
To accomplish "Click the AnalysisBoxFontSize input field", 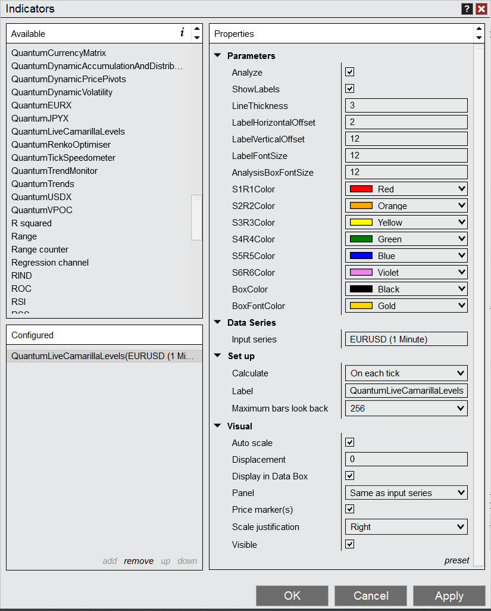I will click(406, 172).
